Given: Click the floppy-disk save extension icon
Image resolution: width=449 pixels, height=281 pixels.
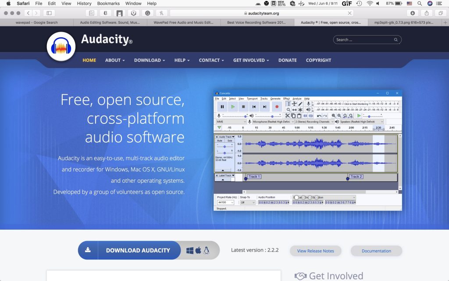Looking at the screenshot, I should tap(119, 13).
